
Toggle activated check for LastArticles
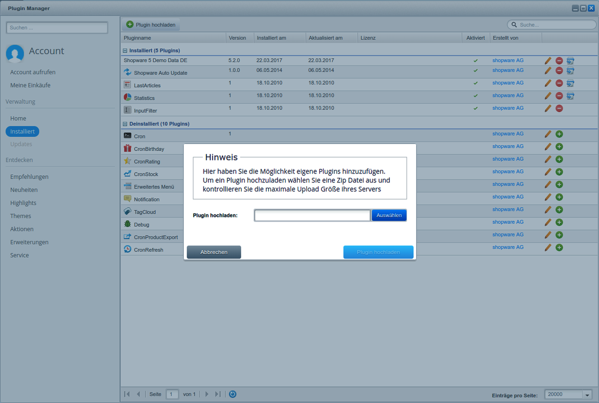475,83
